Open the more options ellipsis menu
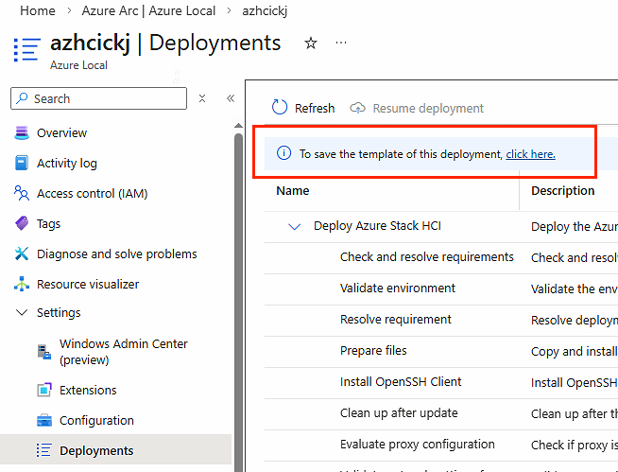 pyautogui.click(x=341, y=44)
